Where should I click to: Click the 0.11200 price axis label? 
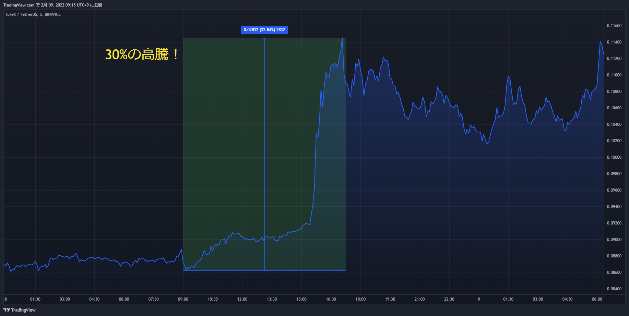click(614, 59)
